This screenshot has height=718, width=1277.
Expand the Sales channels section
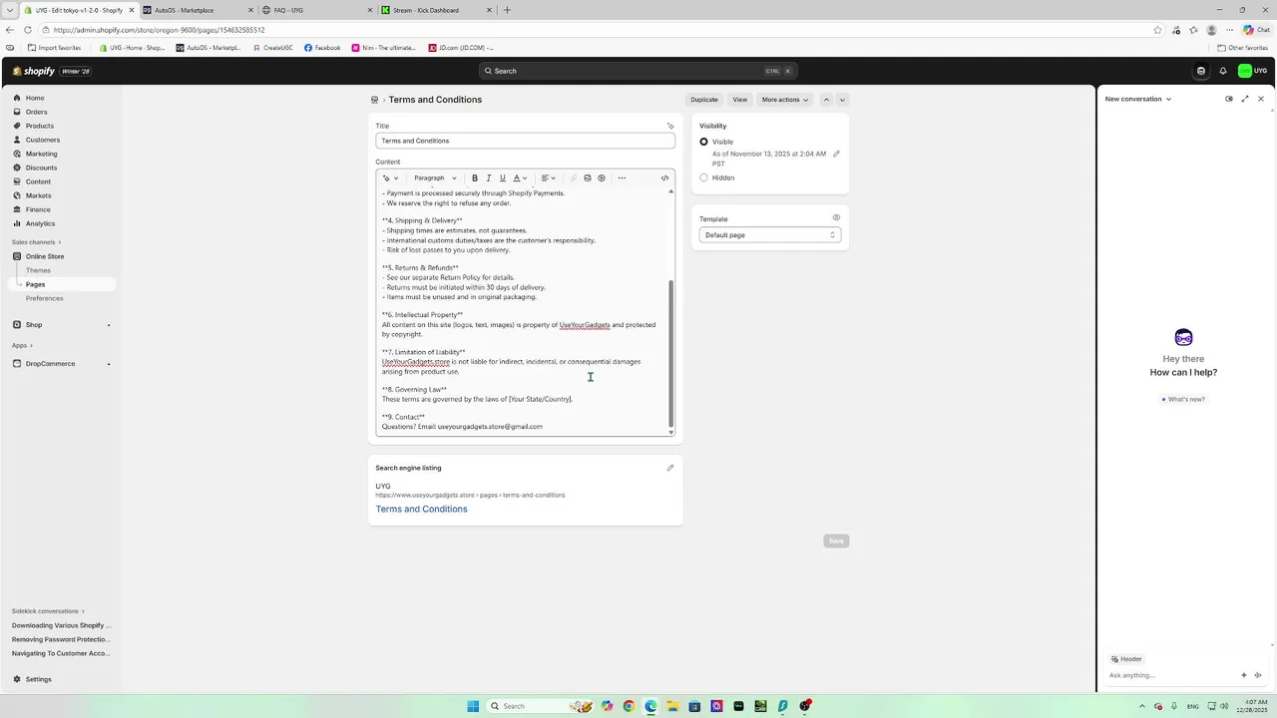[36, 242]
